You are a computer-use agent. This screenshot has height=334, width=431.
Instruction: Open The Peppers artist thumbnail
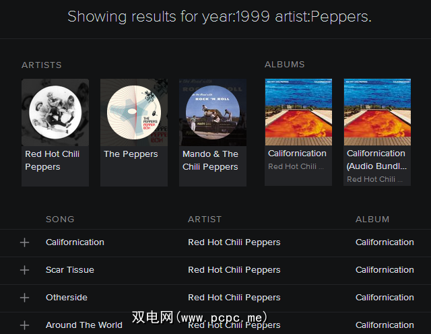pyautogui.click(x=134, y=112)
